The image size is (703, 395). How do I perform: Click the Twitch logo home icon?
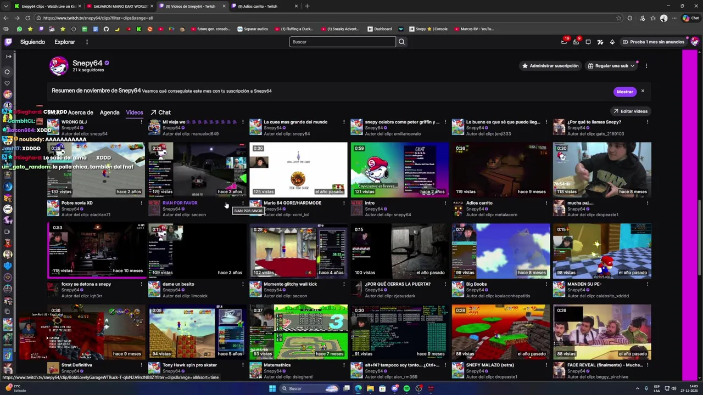[x=8, y=42]
